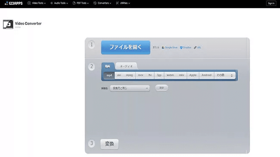The width and height of the screenshot is (280, 157).
Task: Select the webm format
Action: coord(170,75)
